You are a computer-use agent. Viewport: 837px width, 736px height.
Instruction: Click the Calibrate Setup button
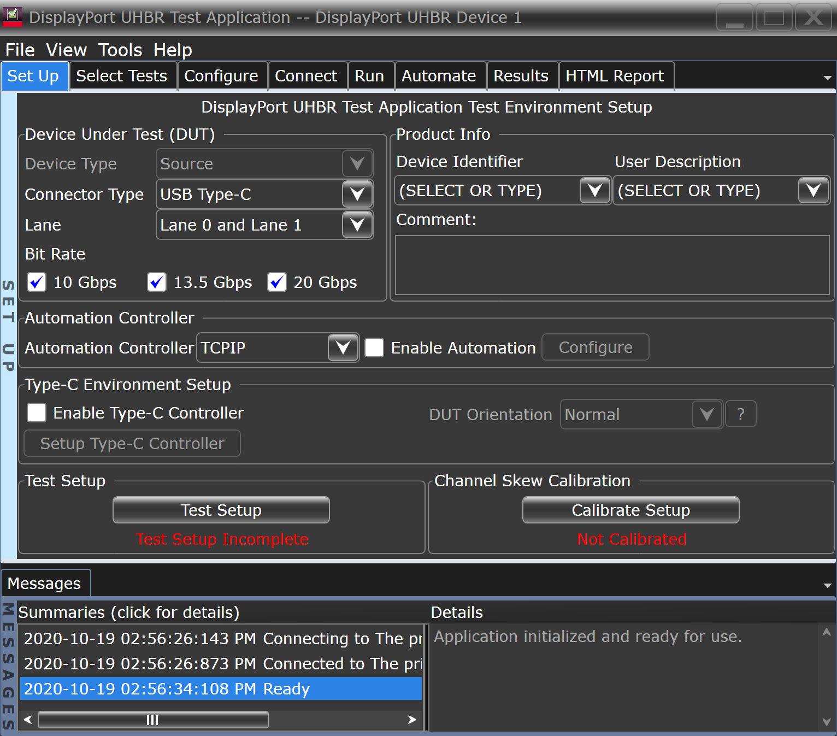pos(630,510)
